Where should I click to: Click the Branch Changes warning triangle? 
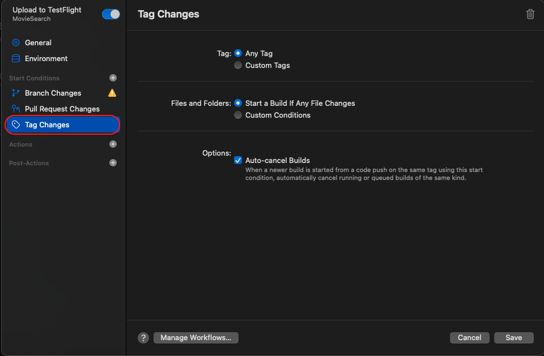coord(112,93)
